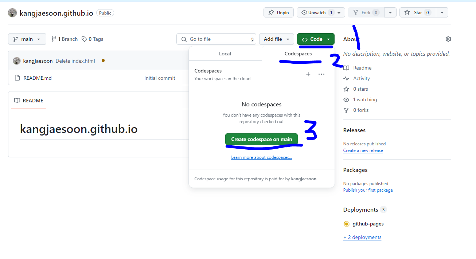Image resolution: width=476 pixels, height=259 pixels.
Task: Click the Readme link in About
Action: [x=358, y=68]
